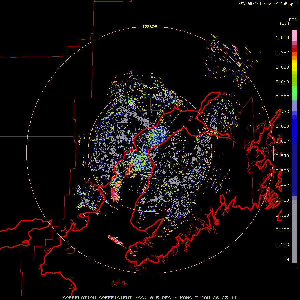Click the DCC label above the color scale
This screenshot has width=300, height=300.
click(293, 20)
